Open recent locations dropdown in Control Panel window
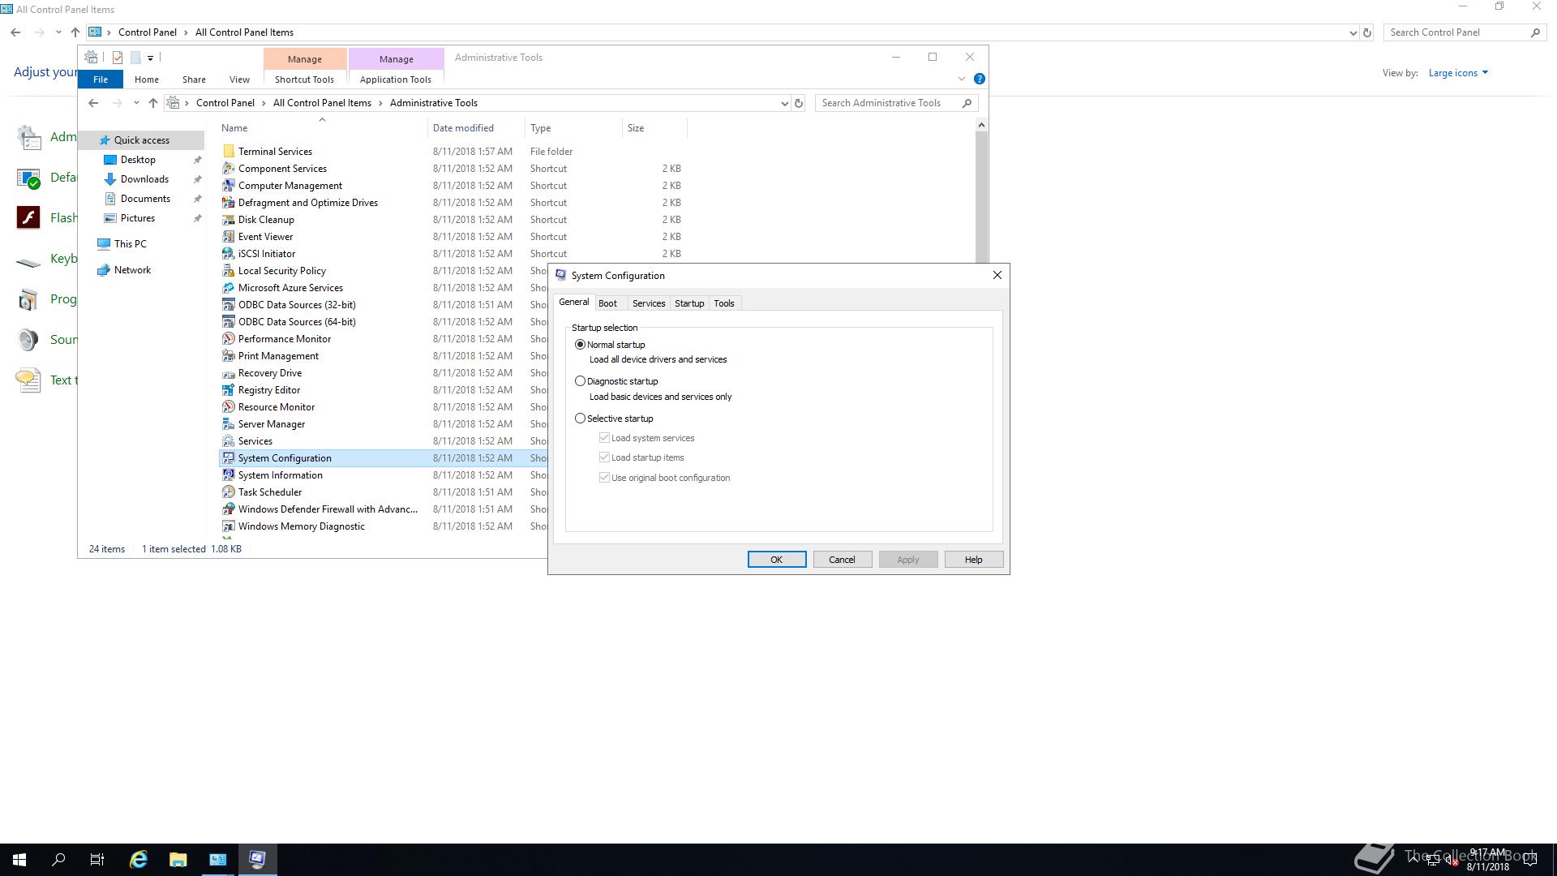Image resolution: width=1557 pixels, height=876 pixels. 58,32
